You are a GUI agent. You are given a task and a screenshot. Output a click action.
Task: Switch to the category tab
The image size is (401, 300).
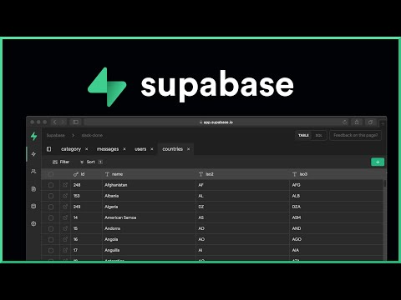point(71,149)
